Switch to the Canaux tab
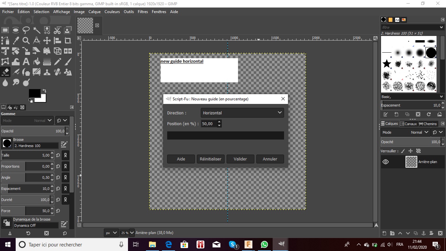446x251 pixels. pyautogui.click(x=408, y=124)
